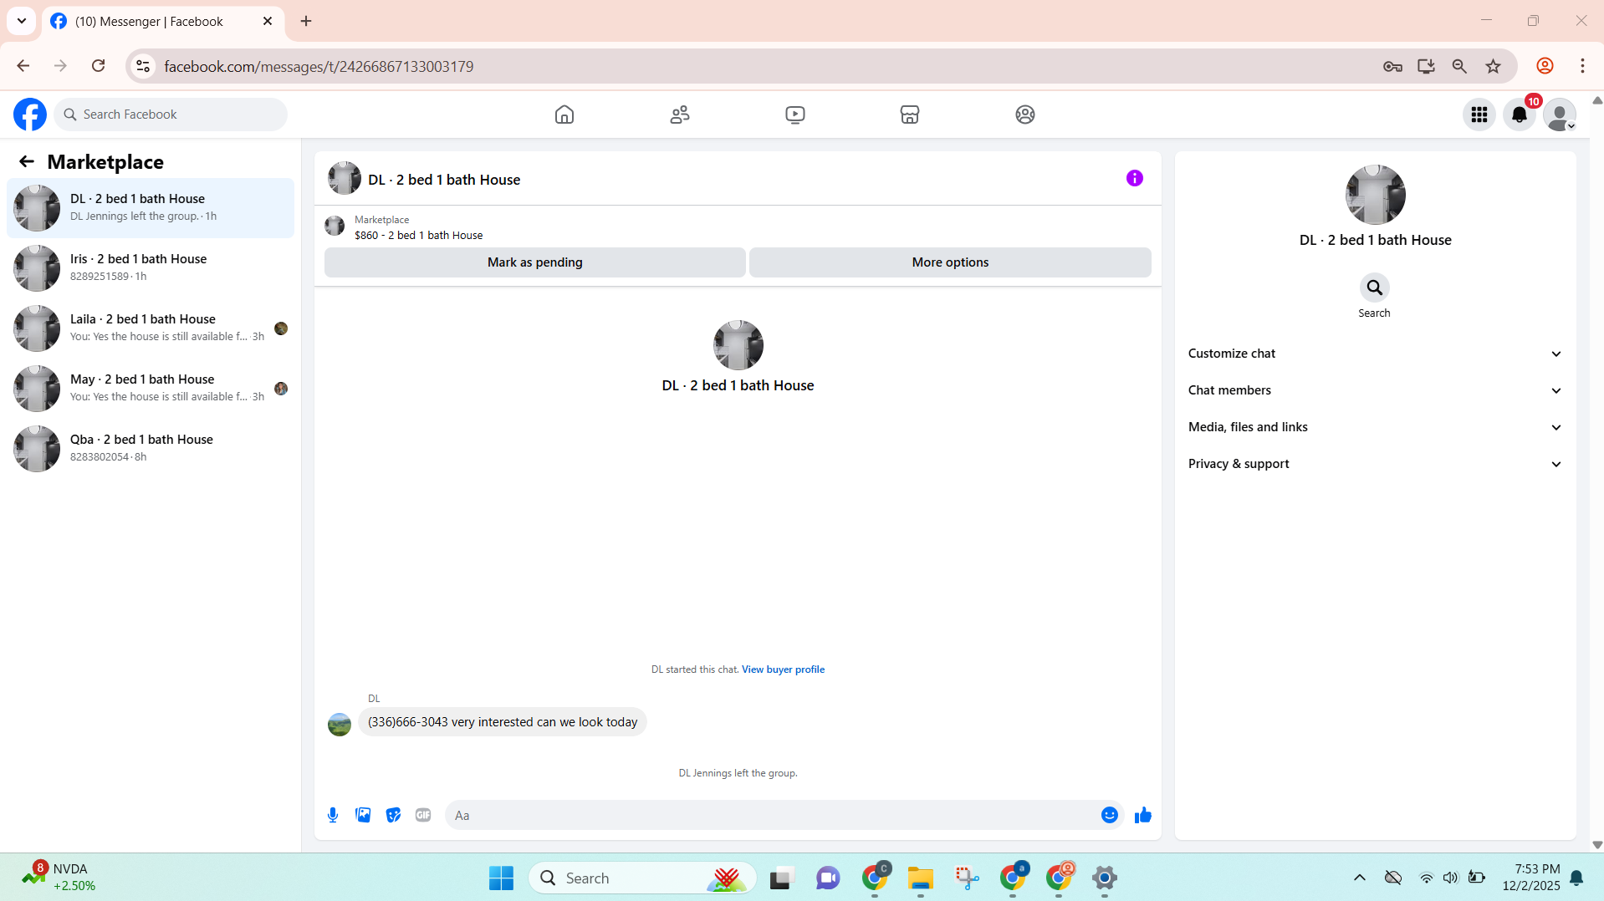Open Chrome three-dot menu

coord(1583,66)
